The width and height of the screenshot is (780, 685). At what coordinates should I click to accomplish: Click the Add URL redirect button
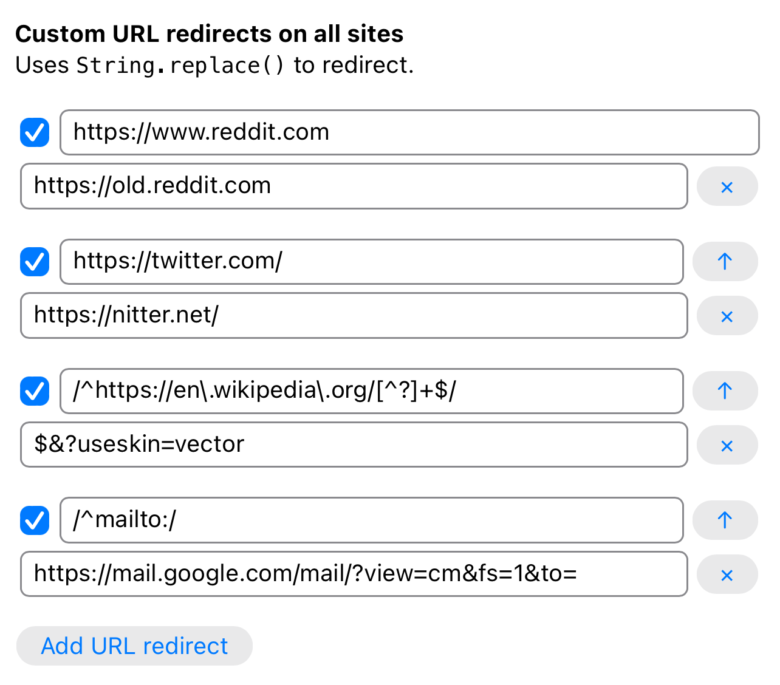coord(134,646)
